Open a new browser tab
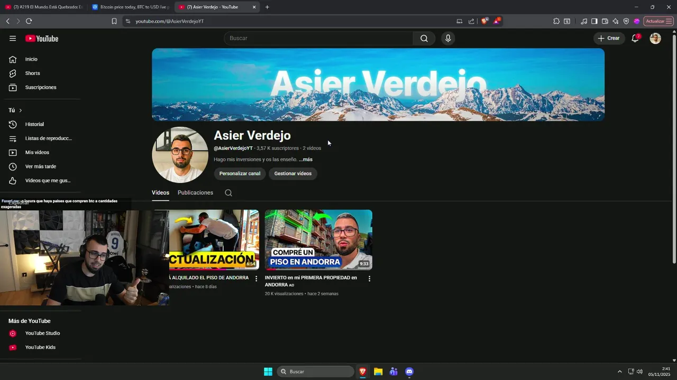The height and width of the screenshot is (380, 677). point(267,7)
